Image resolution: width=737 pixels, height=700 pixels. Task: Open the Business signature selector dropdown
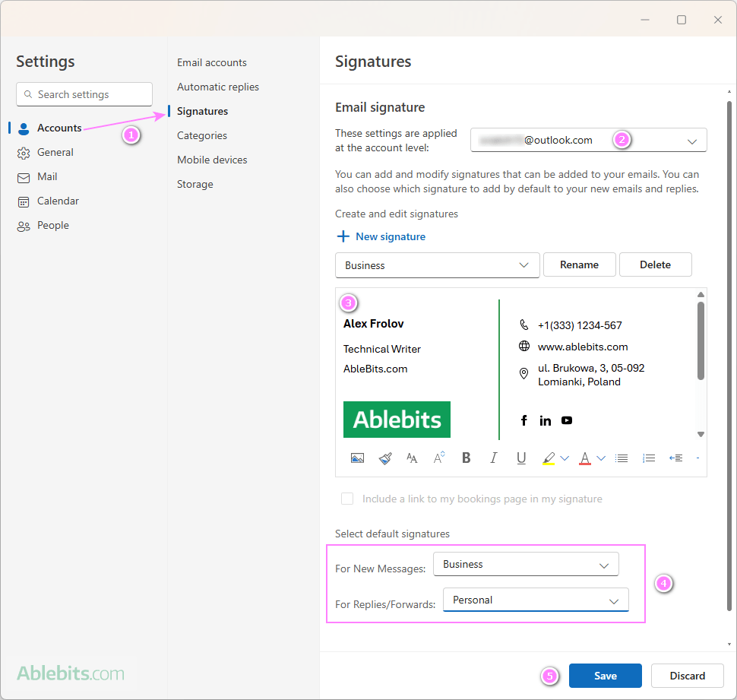click(x=437, y=265)
